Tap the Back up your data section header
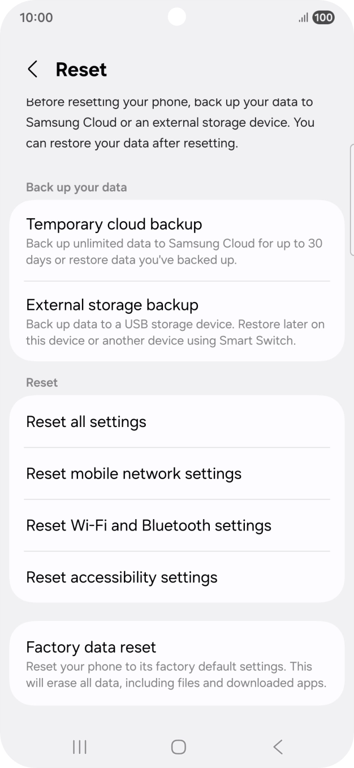354x768 pixels. tap(76, 187)
